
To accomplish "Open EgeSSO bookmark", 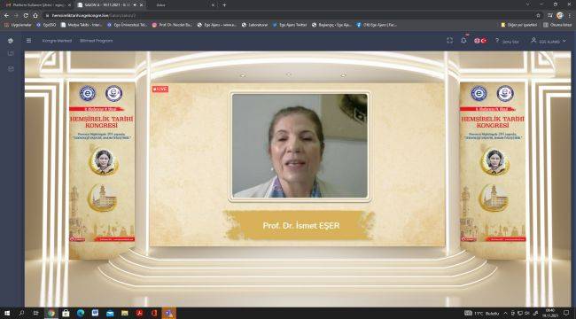I will tap(46, 25).
